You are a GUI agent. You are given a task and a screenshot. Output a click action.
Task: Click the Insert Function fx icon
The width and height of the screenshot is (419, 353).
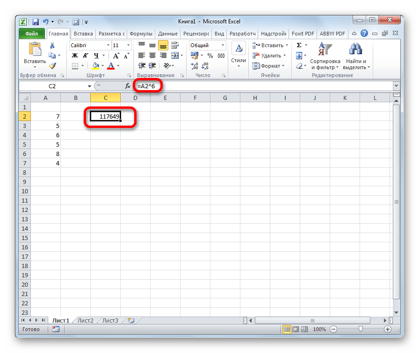128,86
